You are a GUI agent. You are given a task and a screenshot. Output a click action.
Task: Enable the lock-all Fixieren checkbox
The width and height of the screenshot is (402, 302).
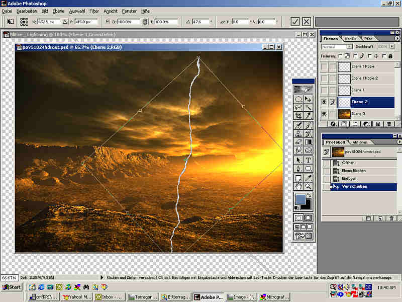point(384,55)
